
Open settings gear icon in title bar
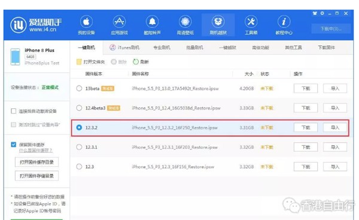click(x=323, y=13)
